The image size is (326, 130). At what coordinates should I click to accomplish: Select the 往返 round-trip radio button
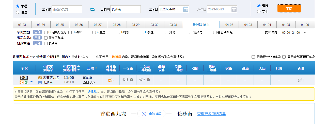[18, 12]
